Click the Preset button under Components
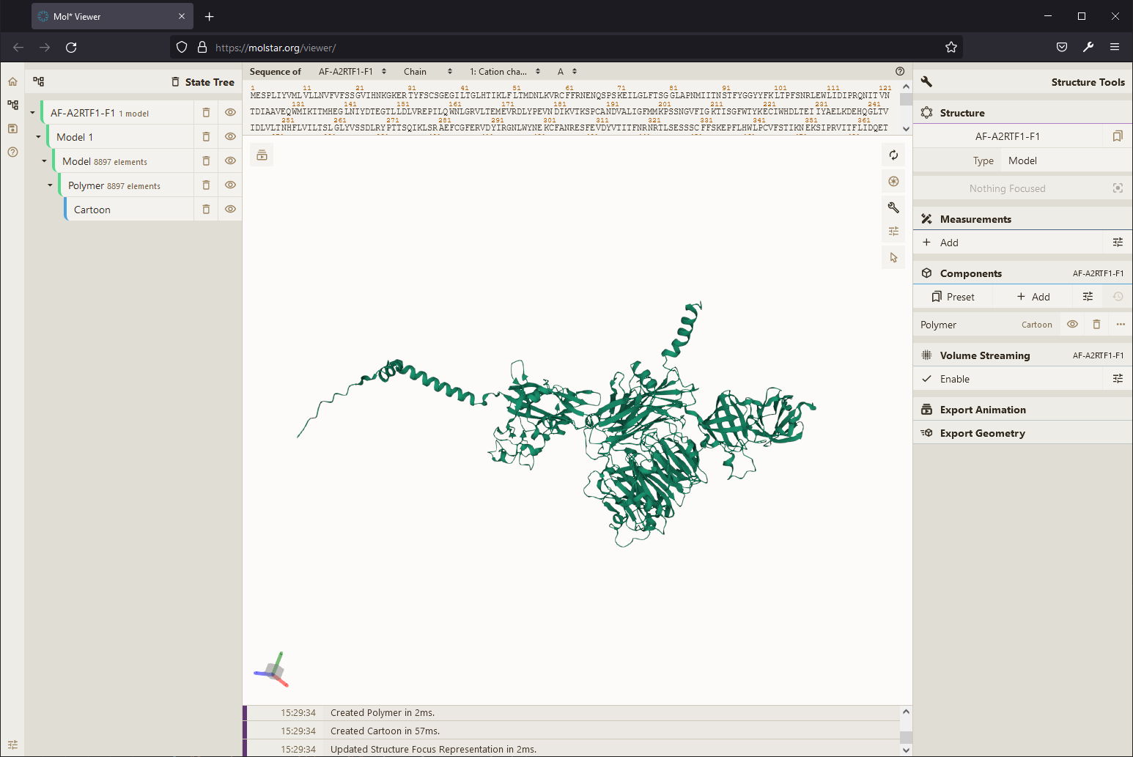Image resolution: width=1133 pixels, height=757 pixels. (953, 296)
